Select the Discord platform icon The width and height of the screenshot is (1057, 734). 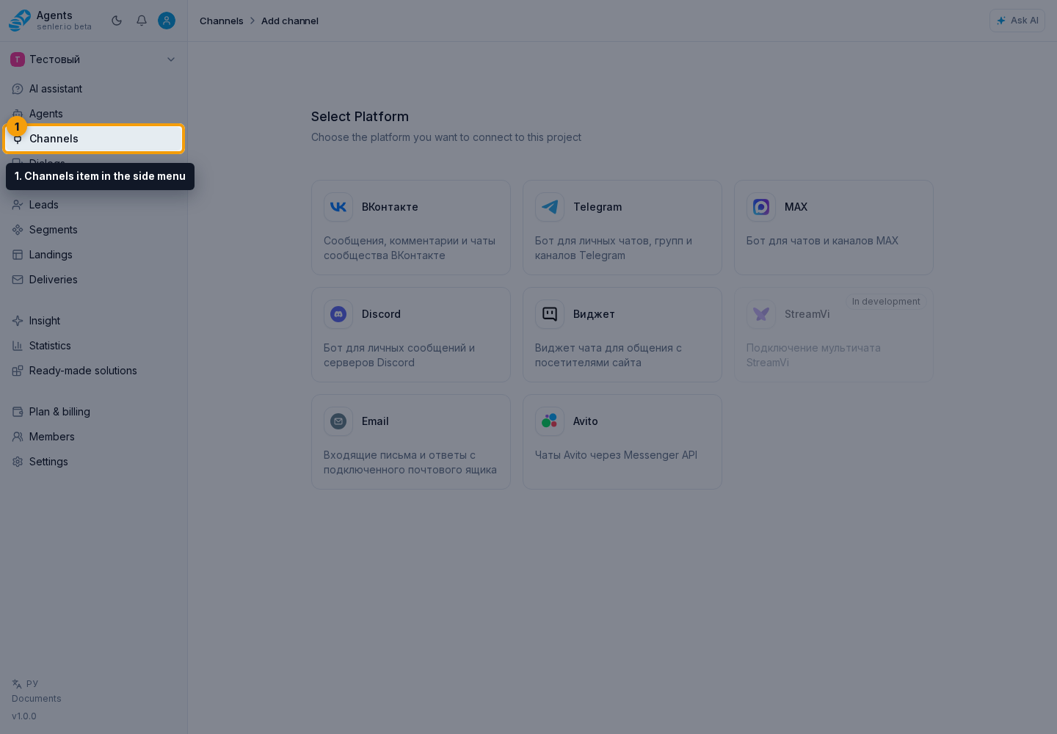tap(338, 314)
